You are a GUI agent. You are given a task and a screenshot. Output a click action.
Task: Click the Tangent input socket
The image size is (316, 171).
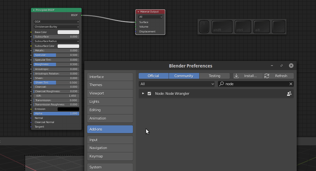pyautogui.click(x=31, y=127)
